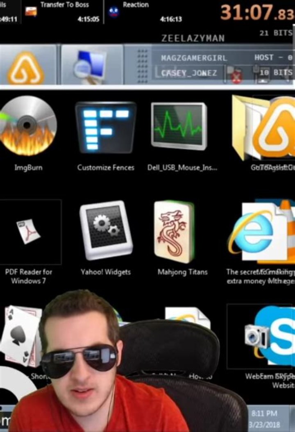Click the Customize Fences label

[x=106, y=168]
